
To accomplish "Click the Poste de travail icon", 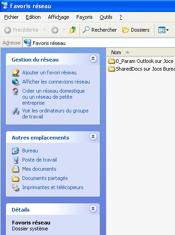I will tap(16, 160).
